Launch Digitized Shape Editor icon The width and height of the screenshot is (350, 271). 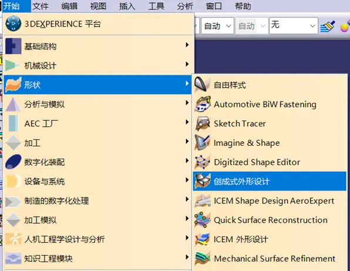(203, 162)
